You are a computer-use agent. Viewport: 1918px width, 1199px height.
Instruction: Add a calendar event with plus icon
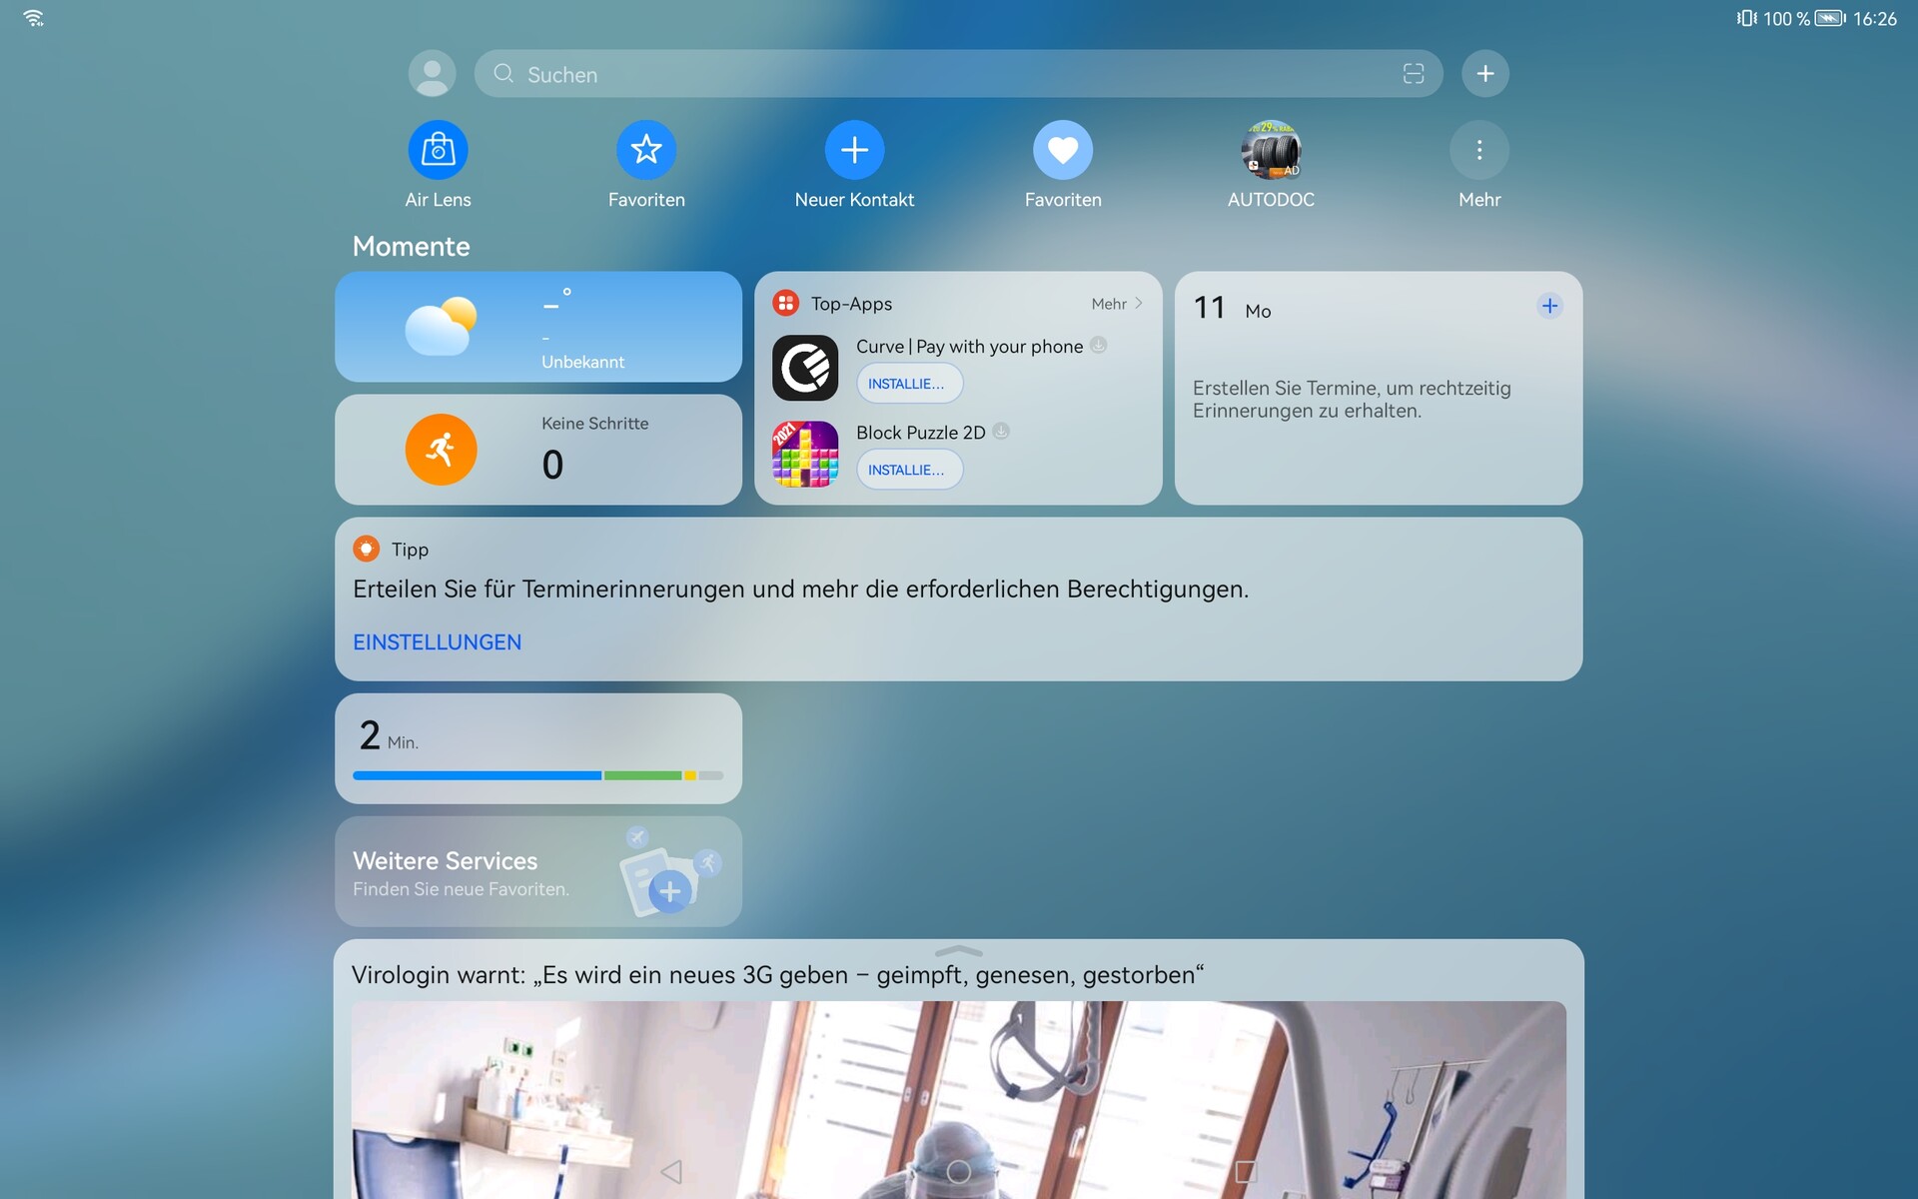click(1549, 306)
